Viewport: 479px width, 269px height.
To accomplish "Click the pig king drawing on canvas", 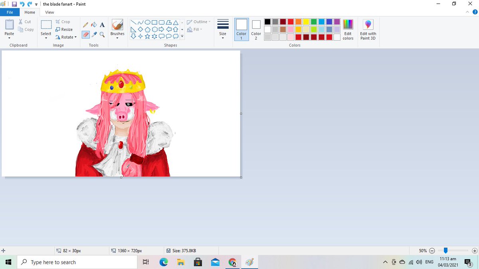I will click(x=125, y=123).
